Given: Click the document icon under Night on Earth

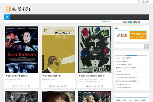Looking at the screenshot, I should pos(29,86).
